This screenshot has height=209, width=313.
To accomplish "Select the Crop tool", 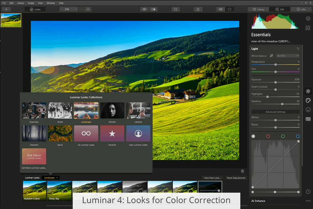I will (175, 9).
